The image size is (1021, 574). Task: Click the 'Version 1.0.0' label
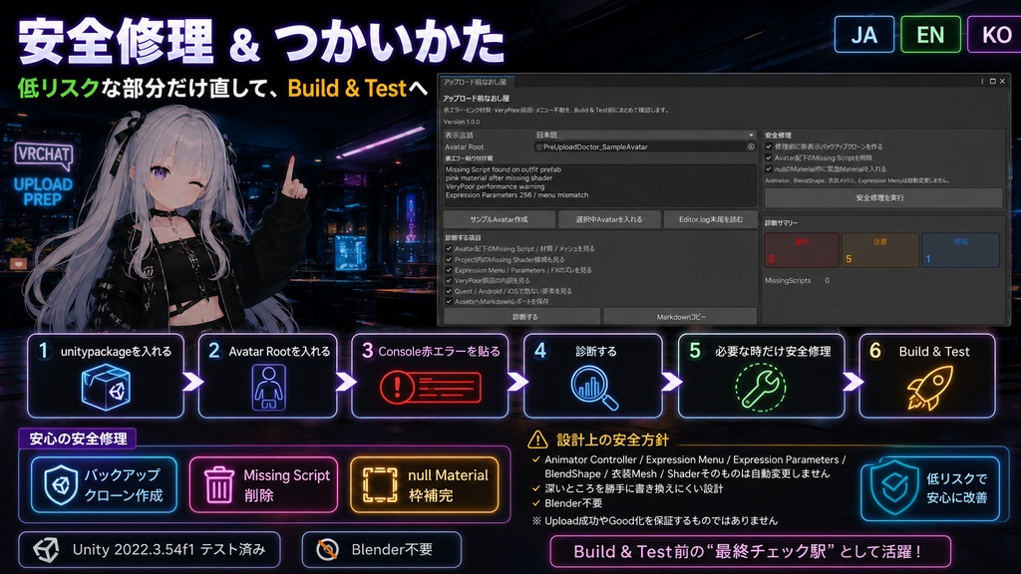point(462,122)
